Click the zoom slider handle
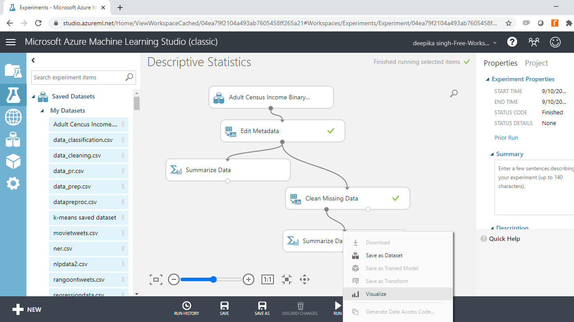 pyautogui.click(x=213, y=279)
